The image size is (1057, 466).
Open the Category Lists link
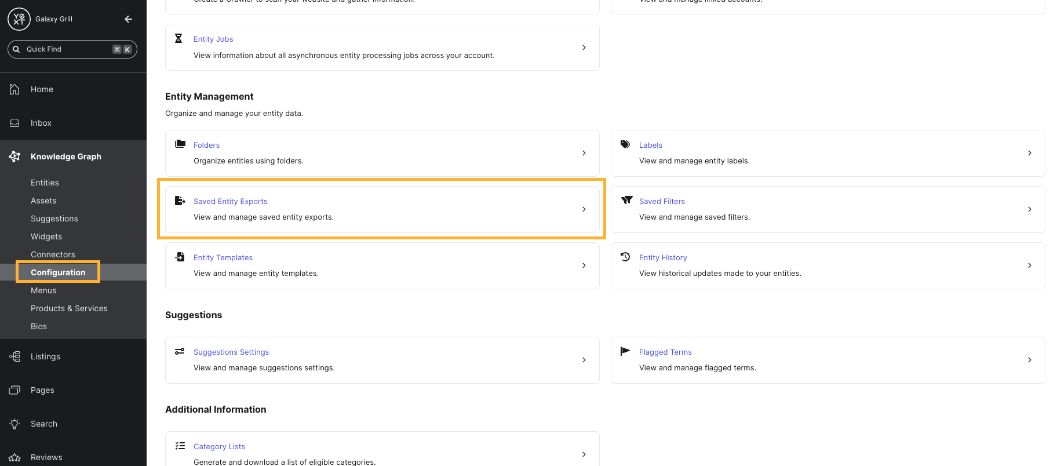(219, 446)
